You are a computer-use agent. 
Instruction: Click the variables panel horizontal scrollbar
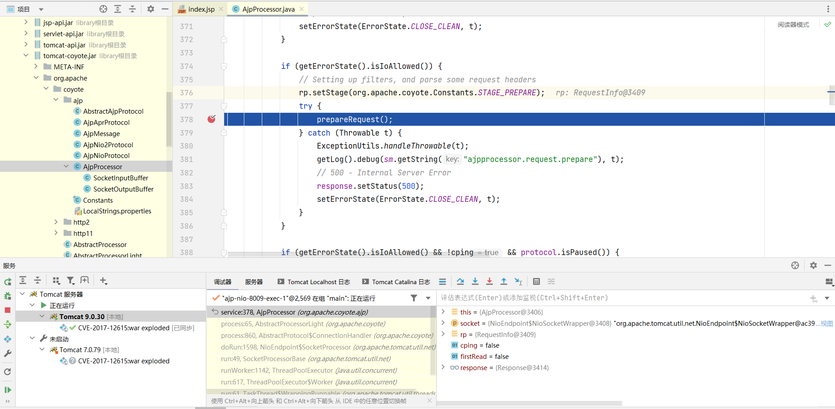[x=529, y=404]
